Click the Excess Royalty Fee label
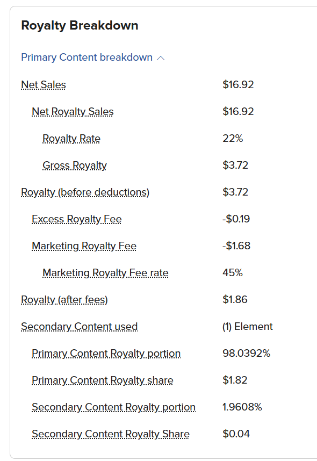Viewport: 317px width, 461px height. (77, 219)
